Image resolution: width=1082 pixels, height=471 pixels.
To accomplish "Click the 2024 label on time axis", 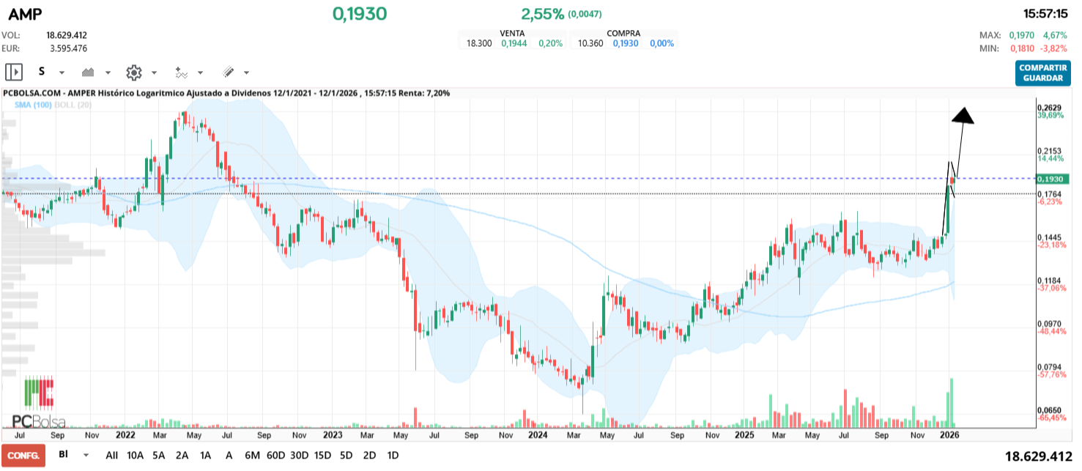I will [538, 434].
